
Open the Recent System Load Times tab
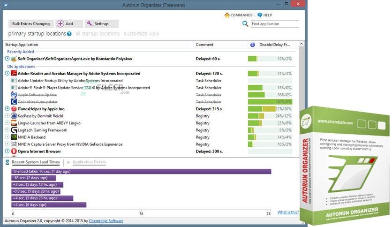coord(36,162)
